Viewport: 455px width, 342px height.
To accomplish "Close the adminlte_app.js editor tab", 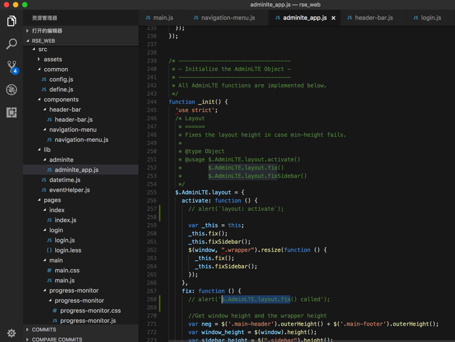I will (x=333, y=18).
